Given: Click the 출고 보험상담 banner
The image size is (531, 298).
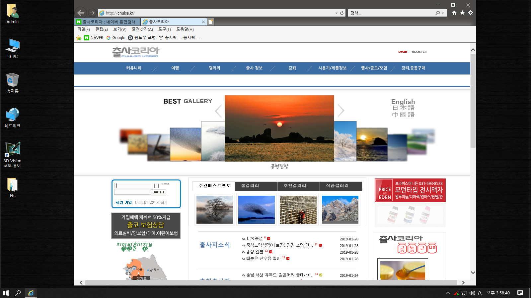Looking at the screenshot, I should 146,225.
